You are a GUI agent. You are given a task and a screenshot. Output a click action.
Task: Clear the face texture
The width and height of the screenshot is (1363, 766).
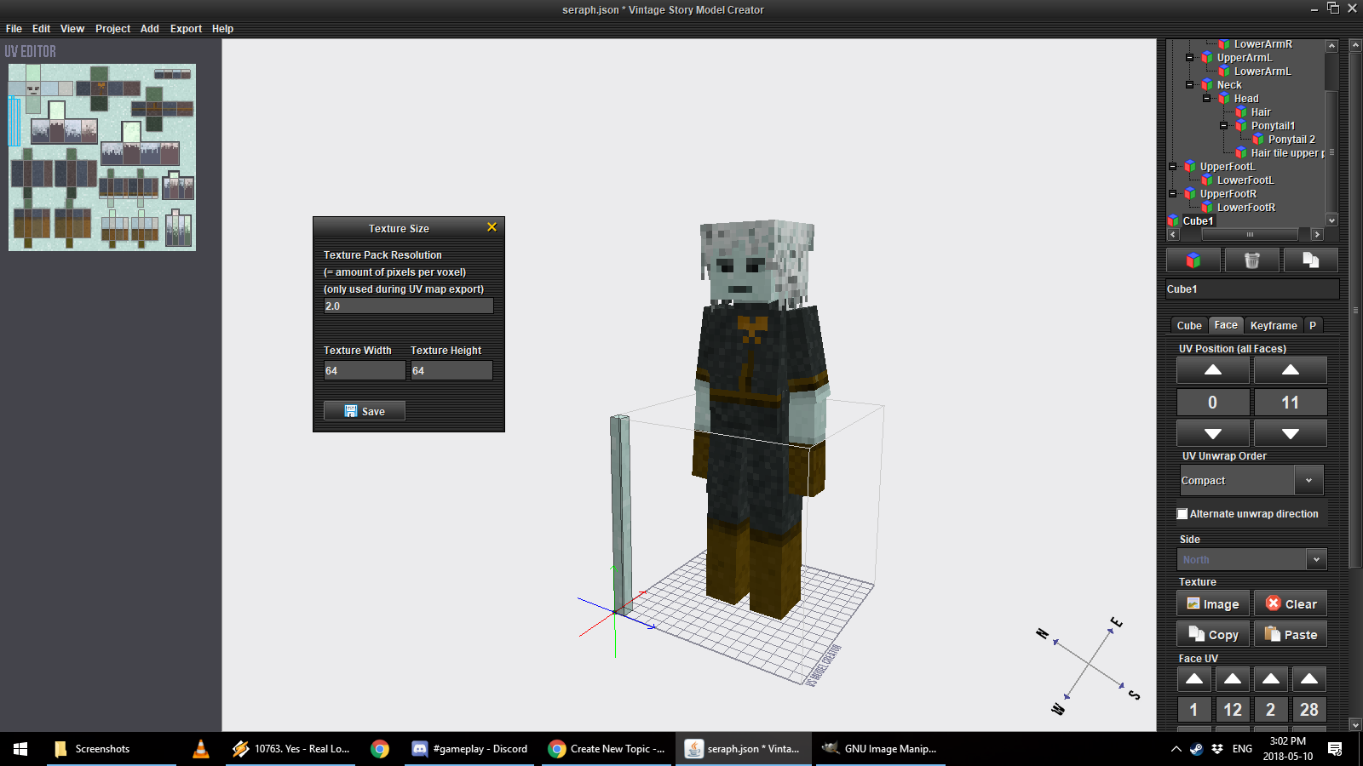coord(1291,604)
